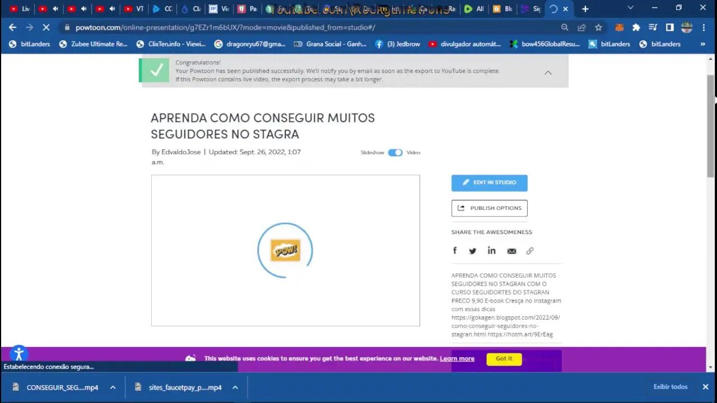Bookmark this page with the star icon
717x403 pixels.
[x=598, y=27]
